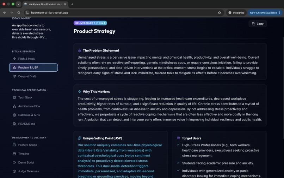Image resolution: width=284 pixels, height=178 pixels.
Task: Click New Chrome available update button
Action: tap(263, 13)
